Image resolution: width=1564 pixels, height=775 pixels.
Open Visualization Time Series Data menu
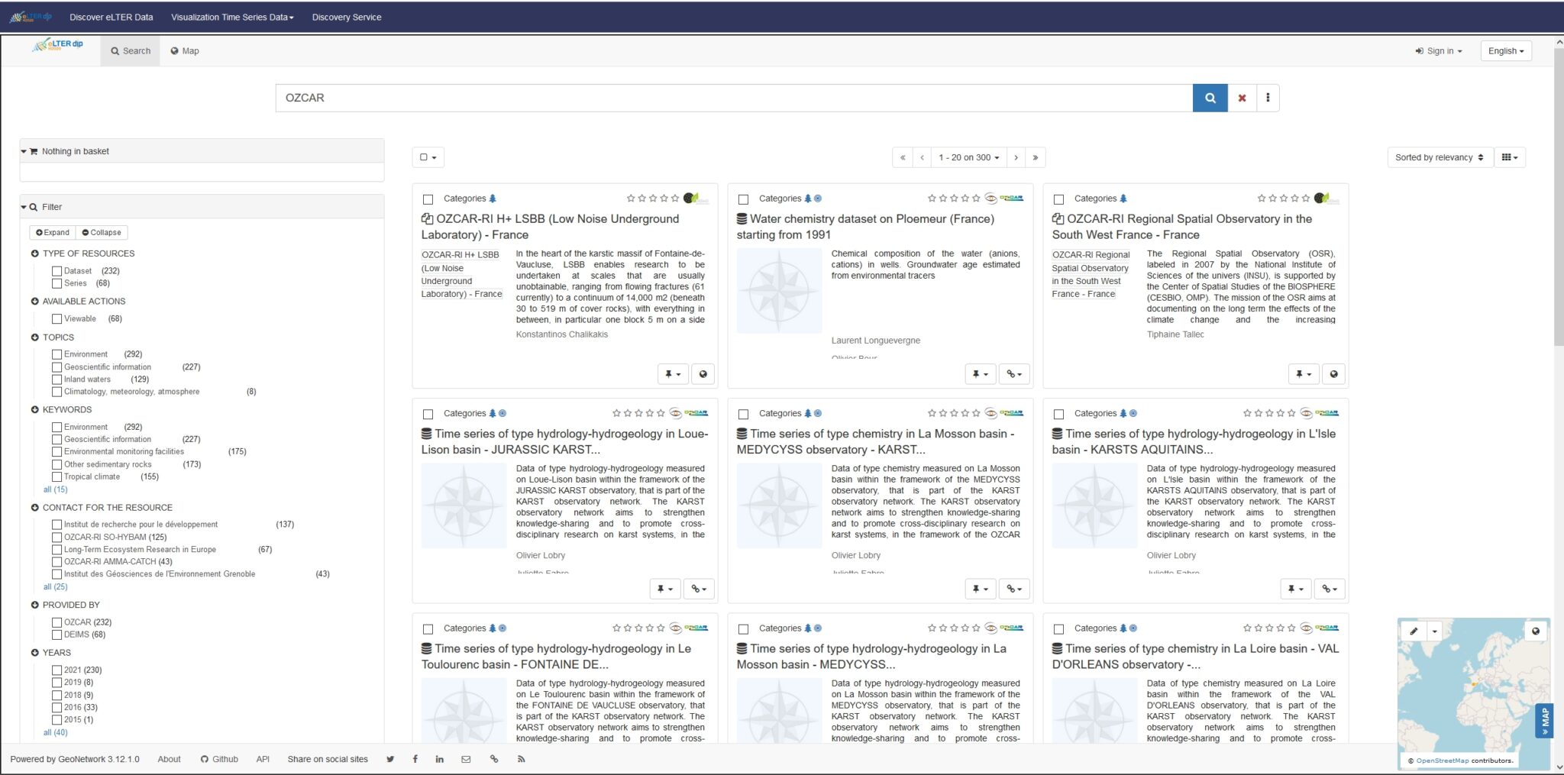[x=232, y=17]
